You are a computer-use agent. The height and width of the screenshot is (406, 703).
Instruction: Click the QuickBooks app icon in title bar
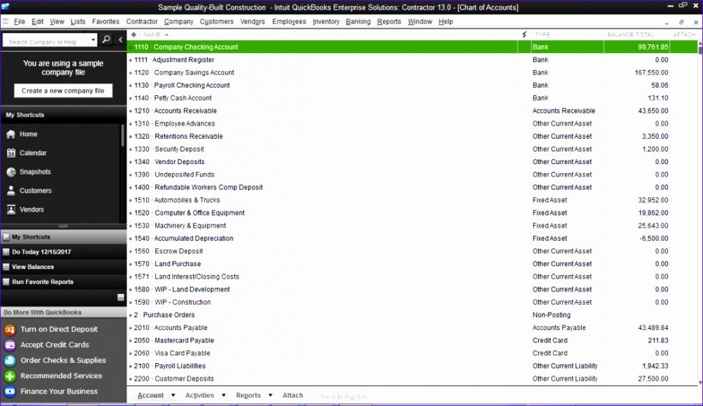pyautogui.click(x=5, y=6)
